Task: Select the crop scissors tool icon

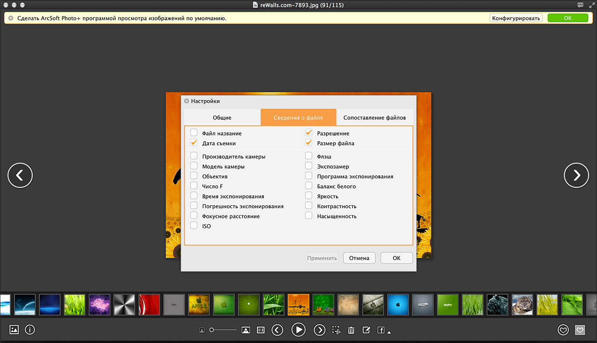Action: 336,330
